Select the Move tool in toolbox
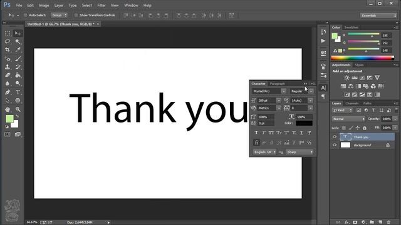401x225 pixels. tap(18, 33)
